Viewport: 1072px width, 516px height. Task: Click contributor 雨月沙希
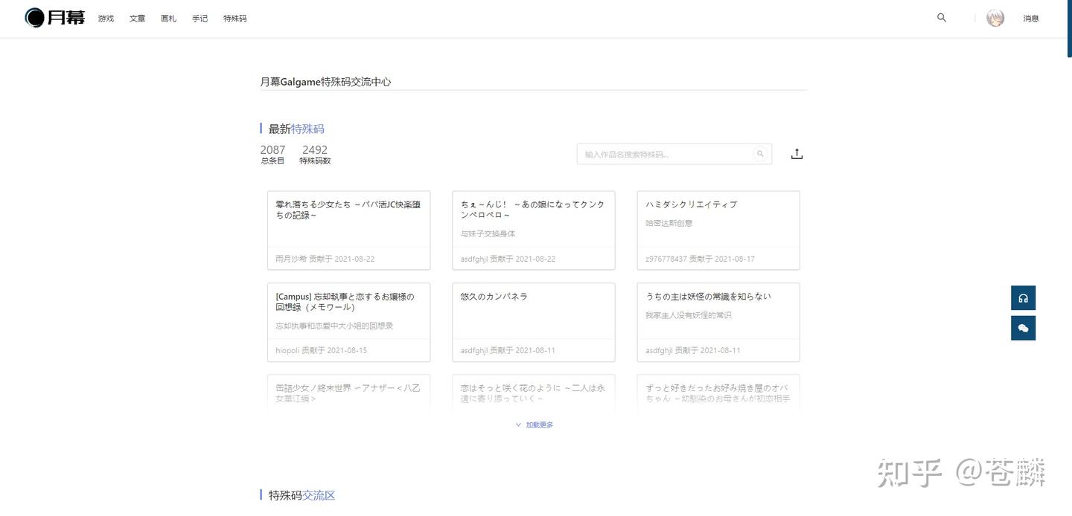pos(291,259)
